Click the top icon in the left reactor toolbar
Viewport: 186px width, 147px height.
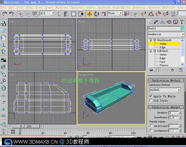pyautogui.click(x=3, y=23)
